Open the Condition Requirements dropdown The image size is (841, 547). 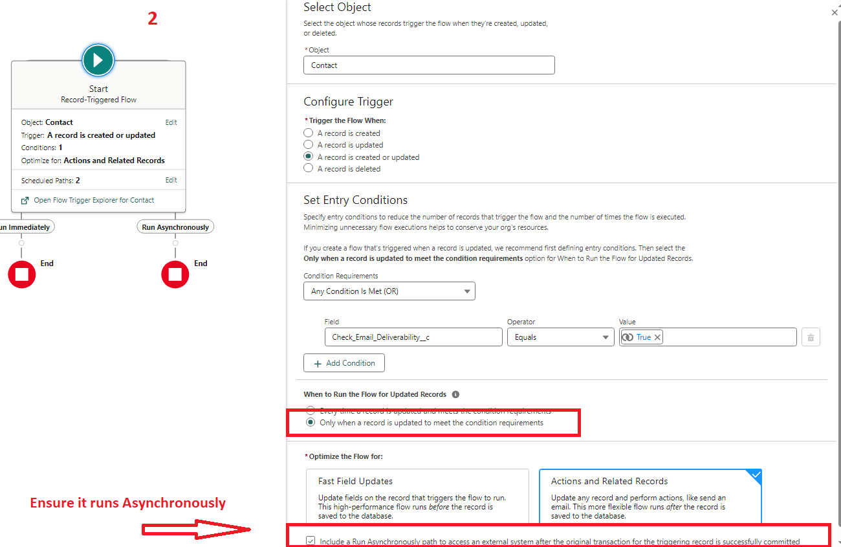[x=389, y=291]
